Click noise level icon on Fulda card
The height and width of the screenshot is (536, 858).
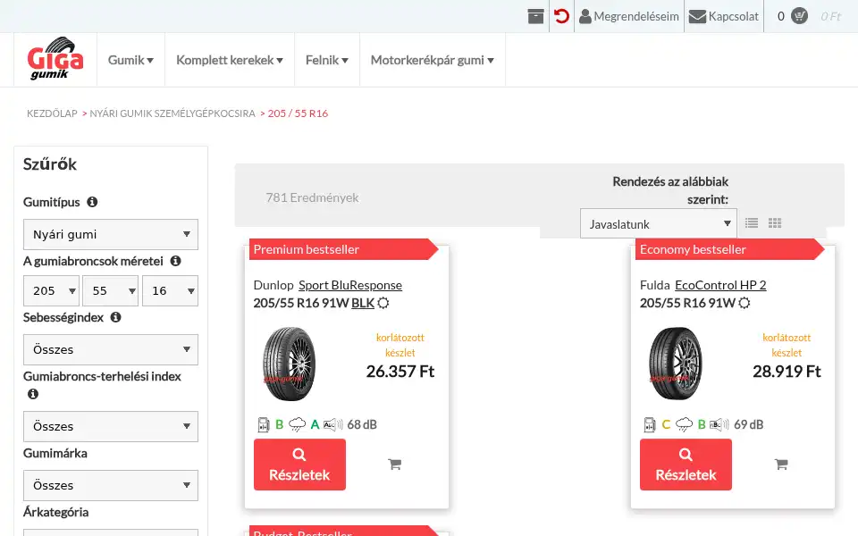point(719,424)
